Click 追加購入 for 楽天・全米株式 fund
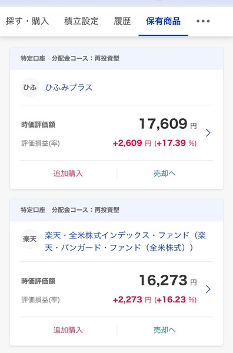This screenshot has width=233, height=353. tap(68, 330)
